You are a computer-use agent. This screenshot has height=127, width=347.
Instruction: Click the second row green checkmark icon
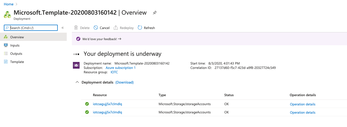coord(87,112)
